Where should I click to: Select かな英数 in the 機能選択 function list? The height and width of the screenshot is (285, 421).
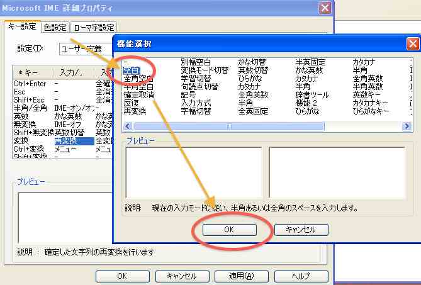[309, 70]
